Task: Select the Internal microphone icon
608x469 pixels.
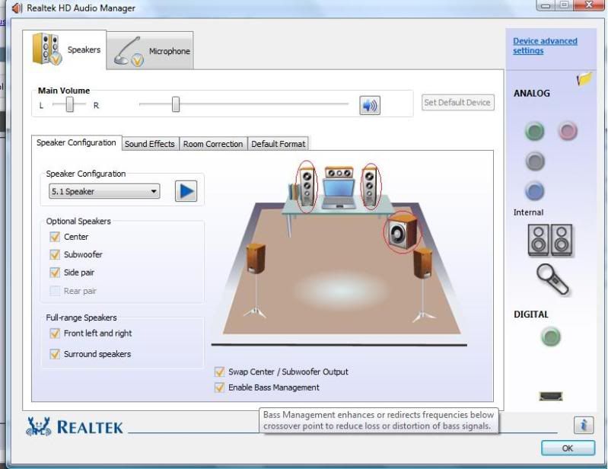Action: 552,279
